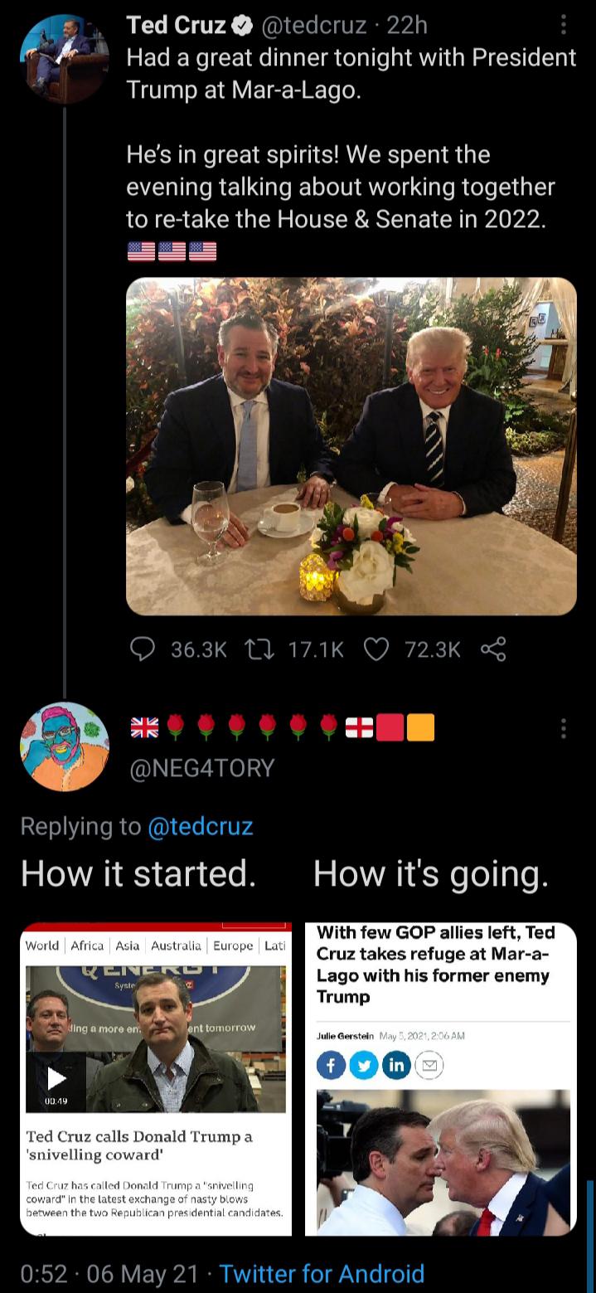596x1293 pixels.
Task: Share Ted Cruz's tweet via share icon
Action: pos(493,650)
